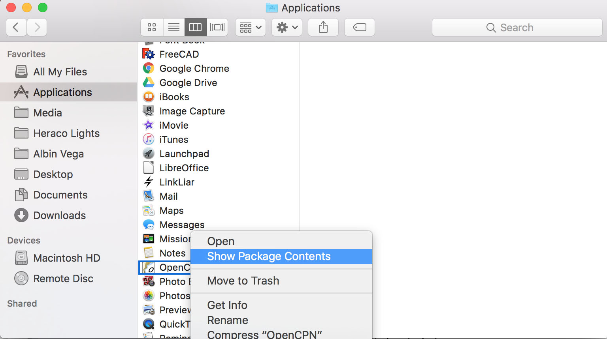The height and width of the screenshot is (339, 607).
Task: Choose Show Package Contents from context menu
Action: 269,257
